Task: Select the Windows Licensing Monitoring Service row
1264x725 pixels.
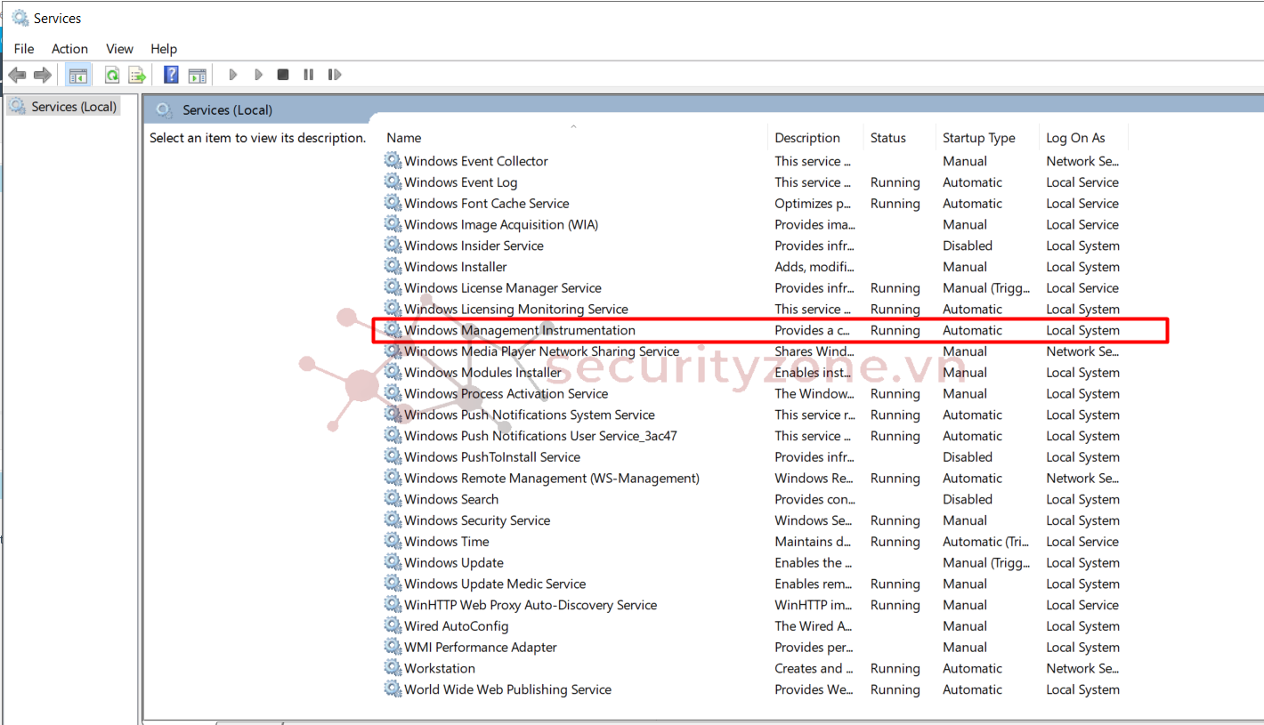Action: [x=516, y=310]
